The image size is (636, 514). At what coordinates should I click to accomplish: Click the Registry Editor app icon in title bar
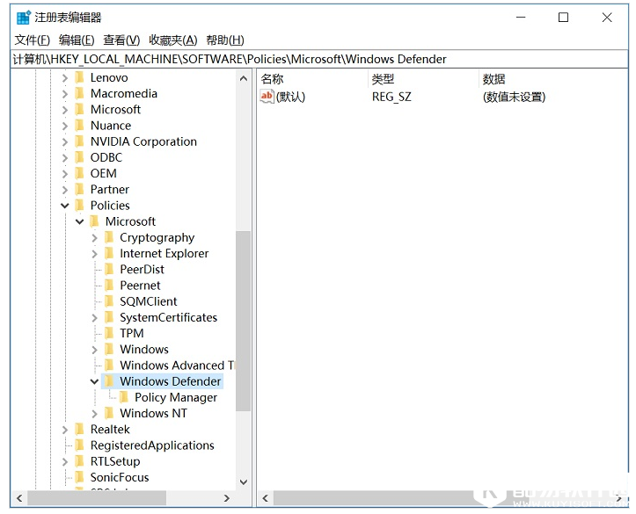(x=24, y=18)
